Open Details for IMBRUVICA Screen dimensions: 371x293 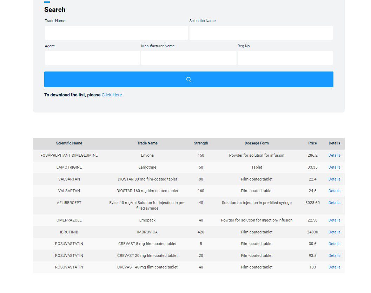(x=334, y=232)
